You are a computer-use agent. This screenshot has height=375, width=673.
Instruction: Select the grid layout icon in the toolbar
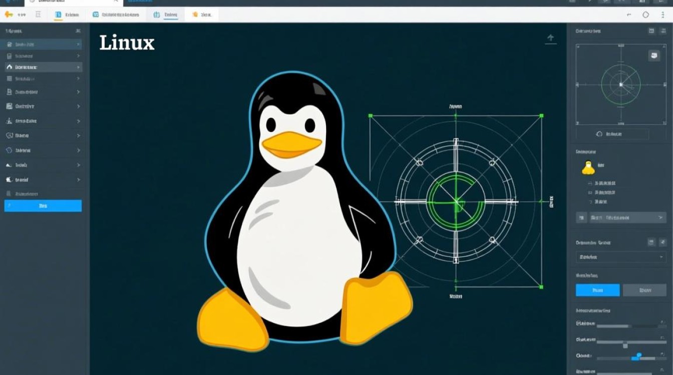pyautogui.click(x=38, y=14)
